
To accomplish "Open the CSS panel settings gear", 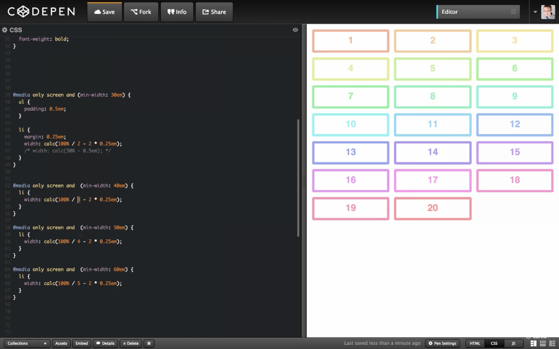I will pyautogui.click(x=4, y=30).
